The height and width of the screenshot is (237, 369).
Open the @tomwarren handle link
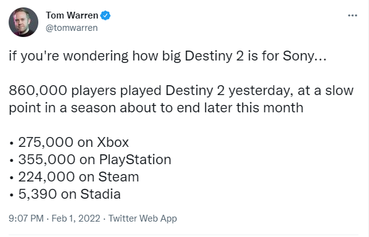click(72, 28)
